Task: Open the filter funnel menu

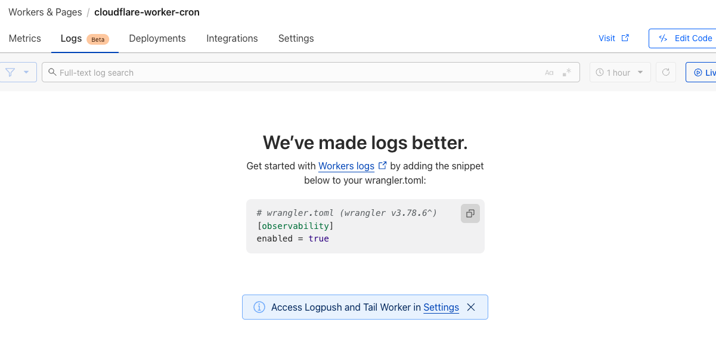Action: (10, 72)
